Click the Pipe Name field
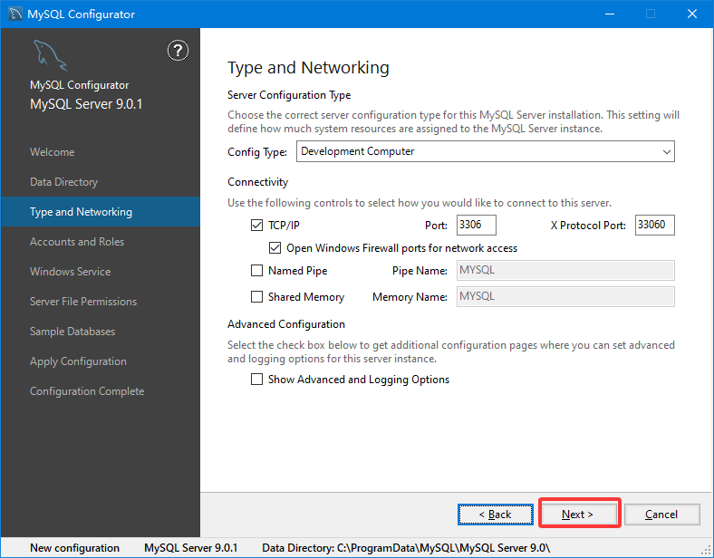This screenshot has width=714, height=558. (x=565, y=271)
